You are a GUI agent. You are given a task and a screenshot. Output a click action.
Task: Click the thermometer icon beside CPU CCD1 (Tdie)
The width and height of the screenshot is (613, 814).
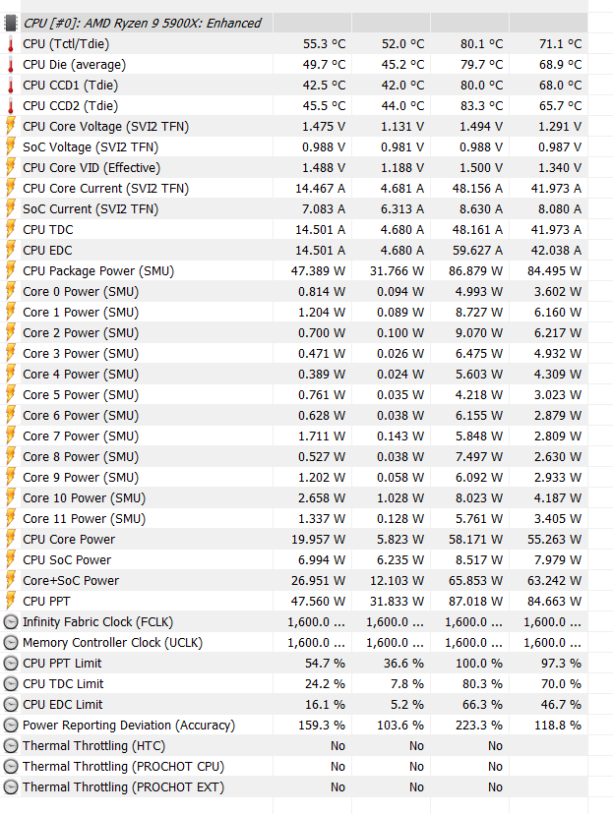click(11, 86)
